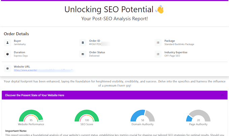
Task: Click the 'Industry Expertise' label
Action: point(176,52)
